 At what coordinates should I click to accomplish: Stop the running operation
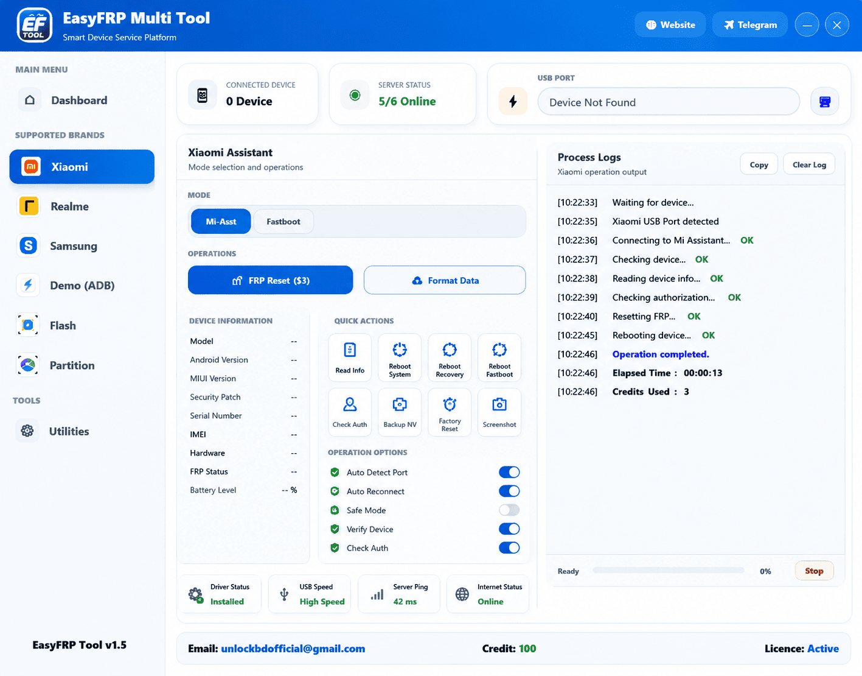(814, 571)
